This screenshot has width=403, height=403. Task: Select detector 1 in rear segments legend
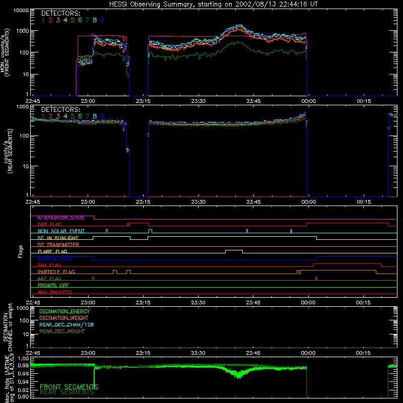tap(43, 116)
